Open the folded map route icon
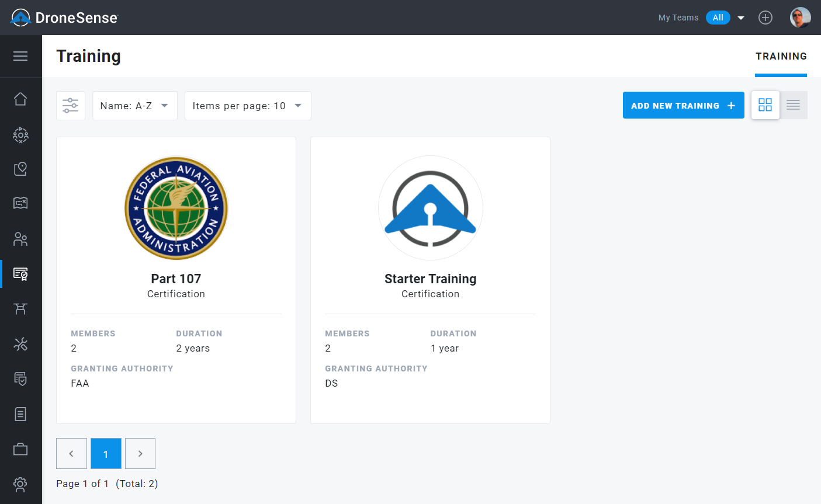Screen dimensions: 821x504 [20, 203]
